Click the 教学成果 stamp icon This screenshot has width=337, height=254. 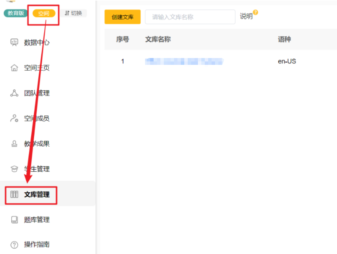coord(14,144)
